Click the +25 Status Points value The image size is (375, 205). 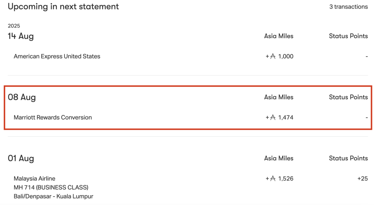point(363,179)
